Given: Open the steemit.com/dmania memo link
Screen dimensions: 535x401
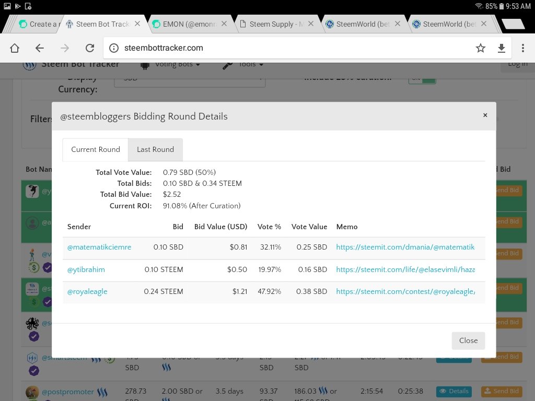Looking at the screenshot, I should click(405, 247).
